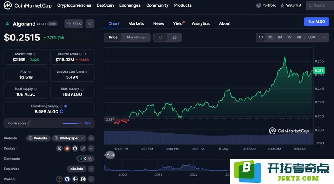Click the blue circular wallet icon
The width and height of the screenshot is (334, 184).
click(x=67, y=179)
